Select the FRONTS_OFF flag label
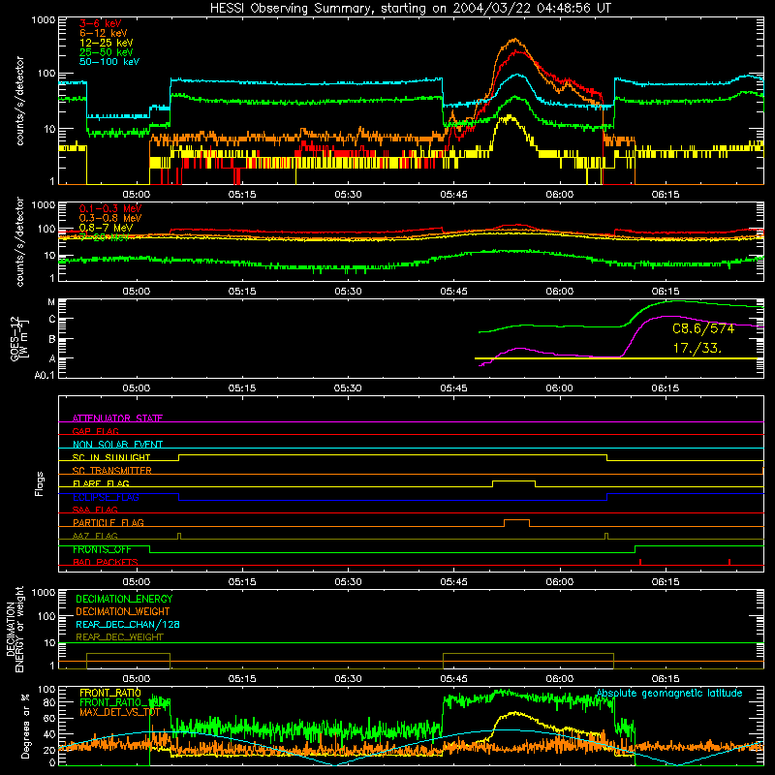 [102, 549]
